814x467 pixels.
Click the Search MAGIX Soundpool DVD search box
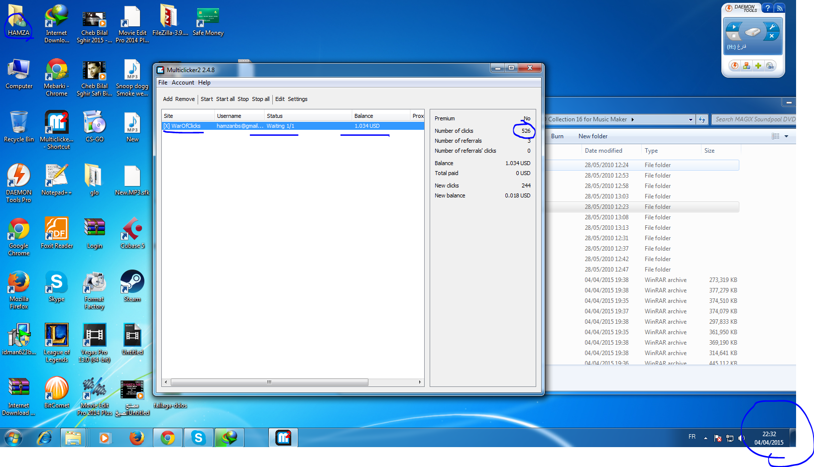tap(754, 119)
